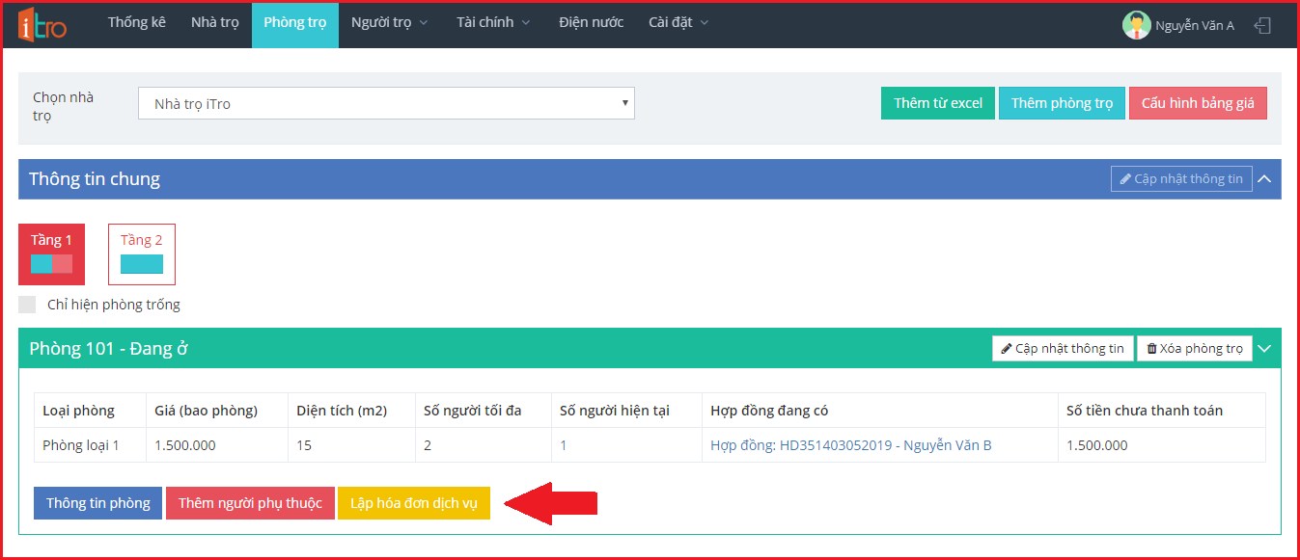Expand the Tài chính menu
Screen dimensions: 1300x560
tap(493, 23)
